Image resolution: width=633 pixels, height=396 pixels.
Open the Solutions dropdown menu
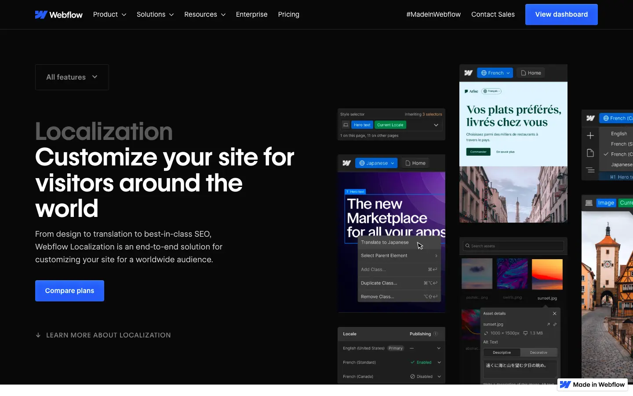155,15
